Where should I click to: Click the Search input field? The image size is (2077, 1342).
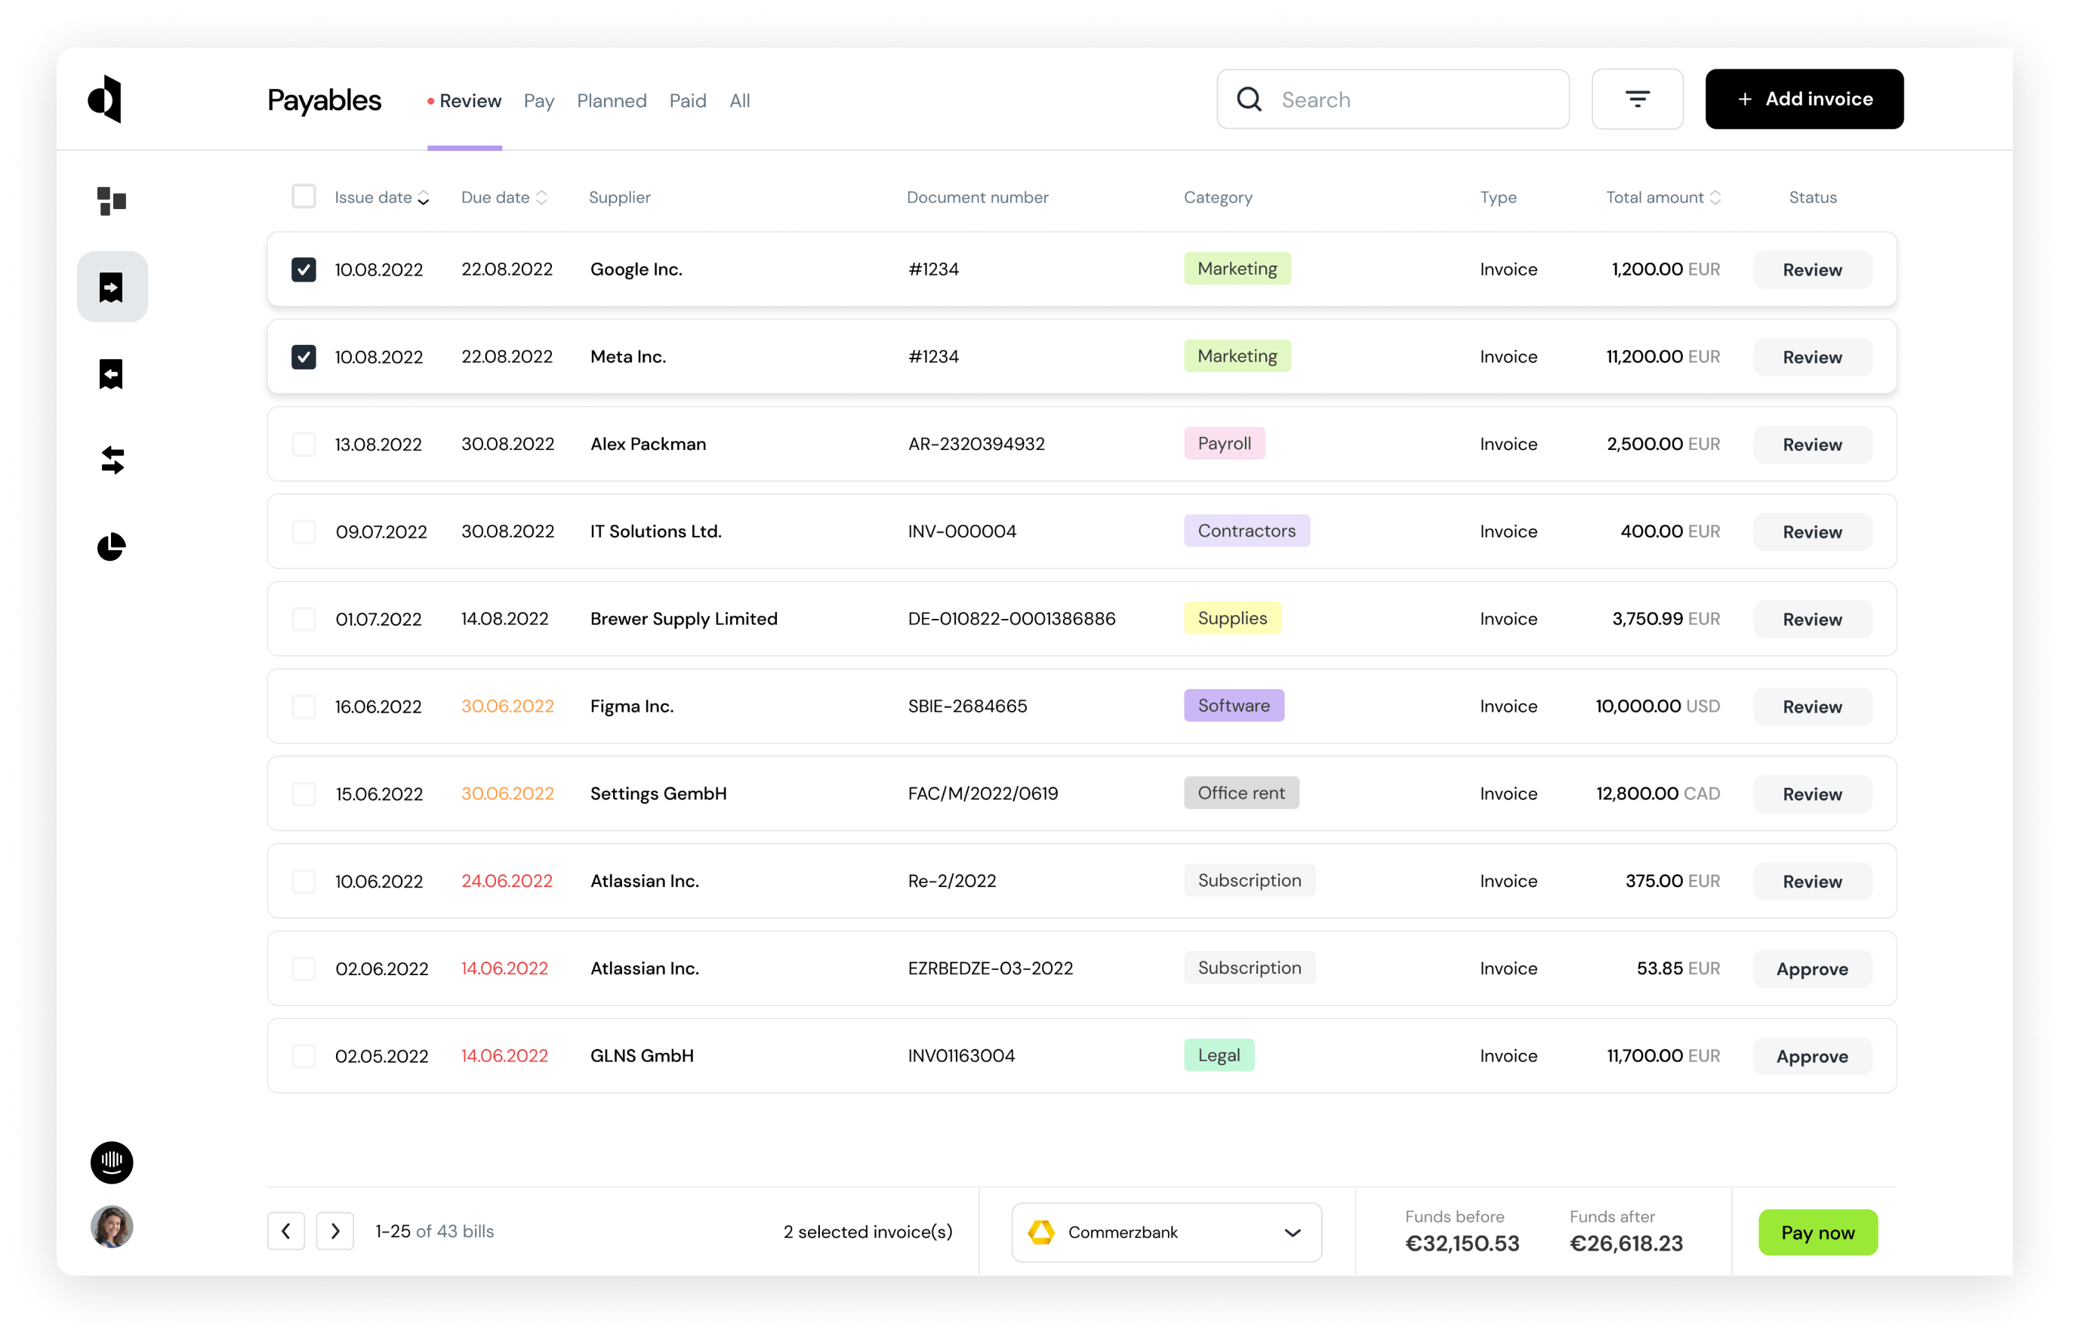[1393, 100]
